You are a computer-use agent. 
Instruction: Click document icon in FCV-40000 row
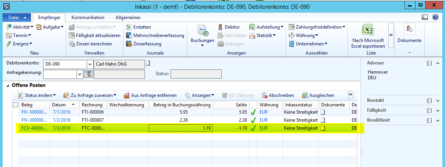[x=323, y=128]
